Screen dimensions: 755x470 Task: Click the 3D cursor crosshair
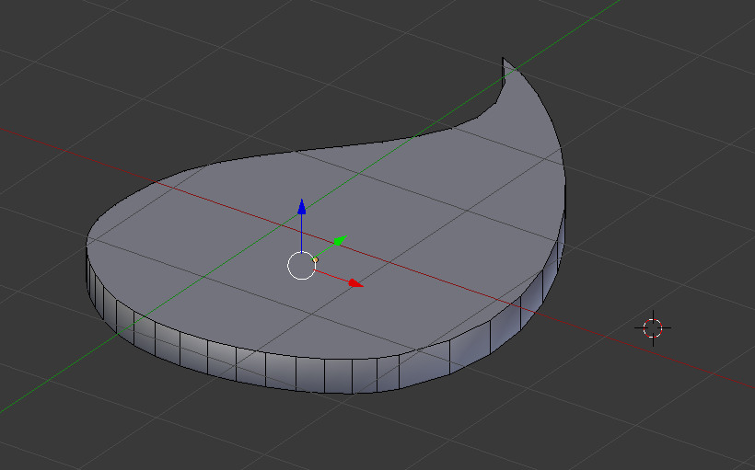653,328
